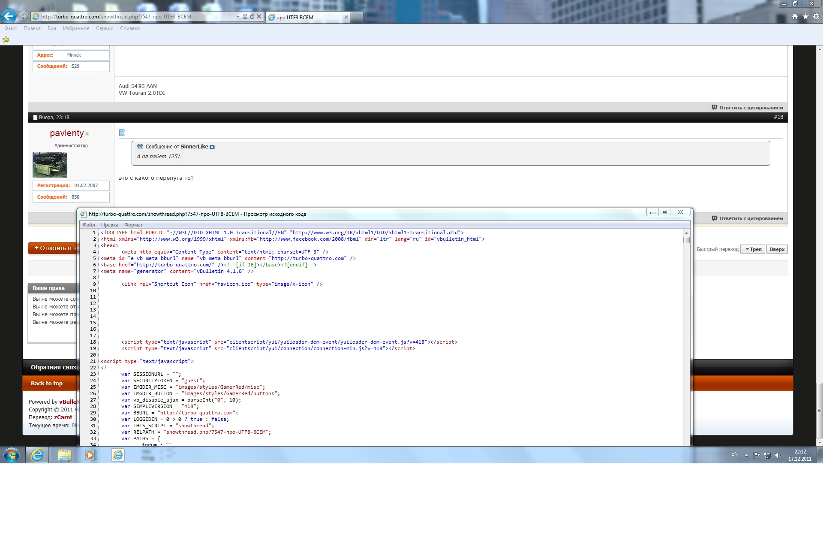
Task: Click the add to favorites bar star icon
Action: [6, 39]
